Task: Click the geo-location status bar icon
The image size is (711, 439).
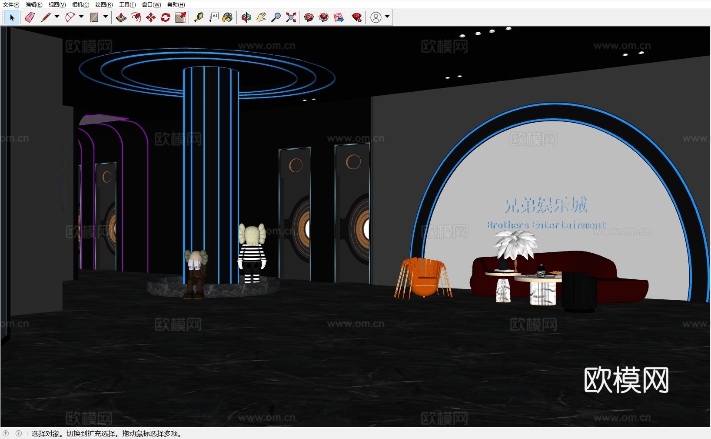Action: [x=6, y=433]
